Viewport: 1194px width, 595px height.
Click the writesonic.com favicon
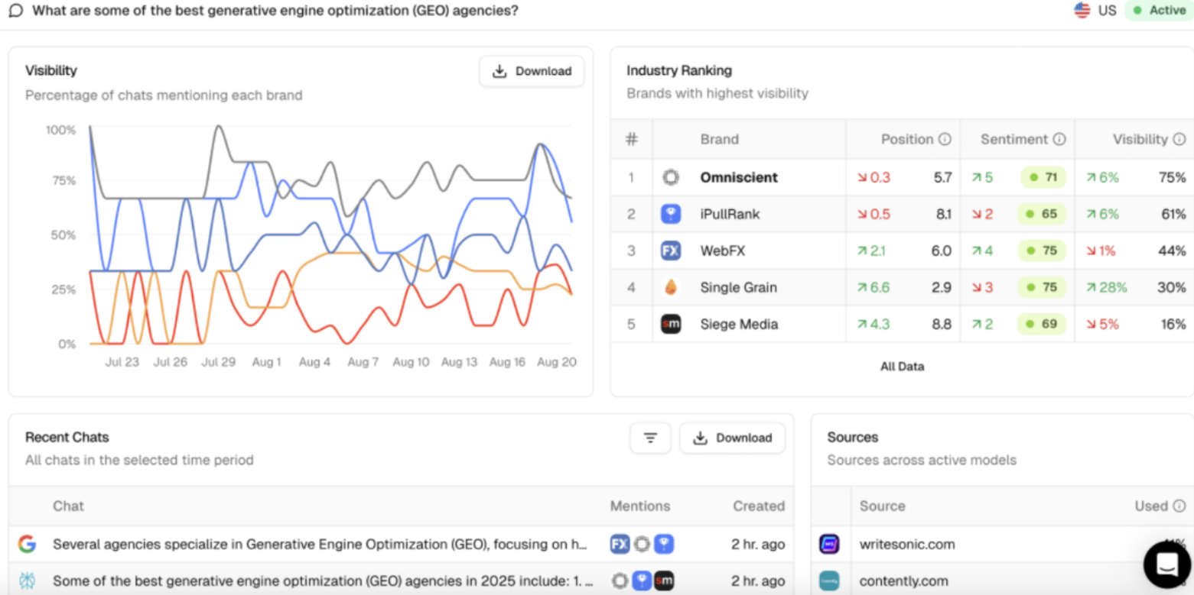(829, 545)
